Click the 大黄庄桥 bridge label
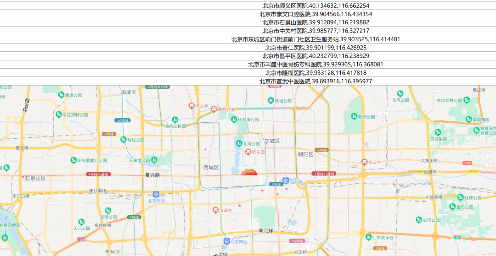This screenshot has height=256, width=496. 429,161
